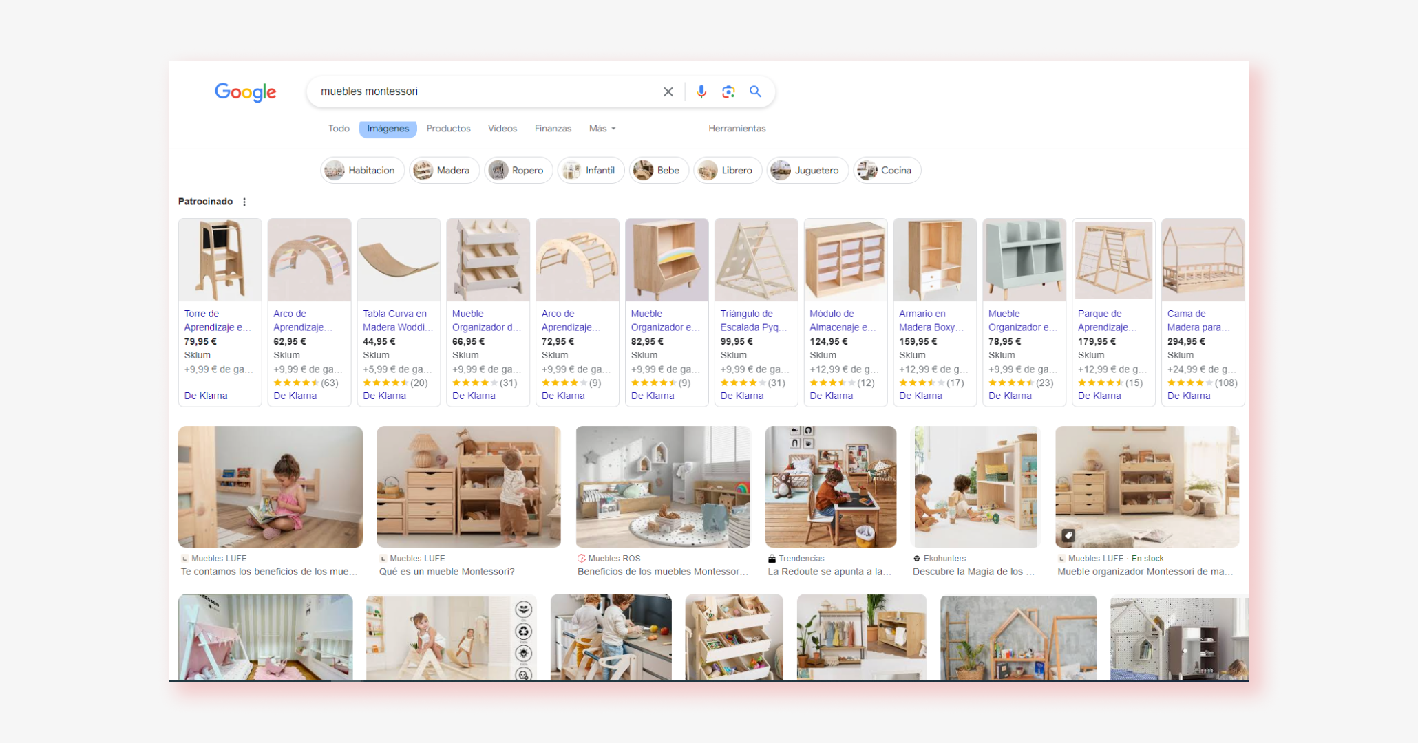Apply the Madera filter chip
The height and width of the screenshot is (743, 1418).
tap(443, 170)
